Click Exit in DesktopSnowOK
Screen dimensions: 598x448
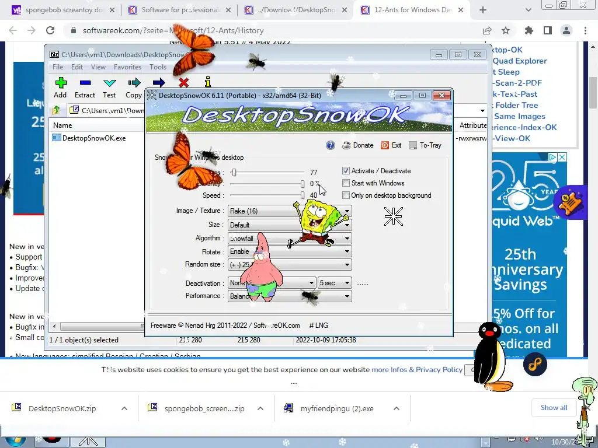coord(391,145)
